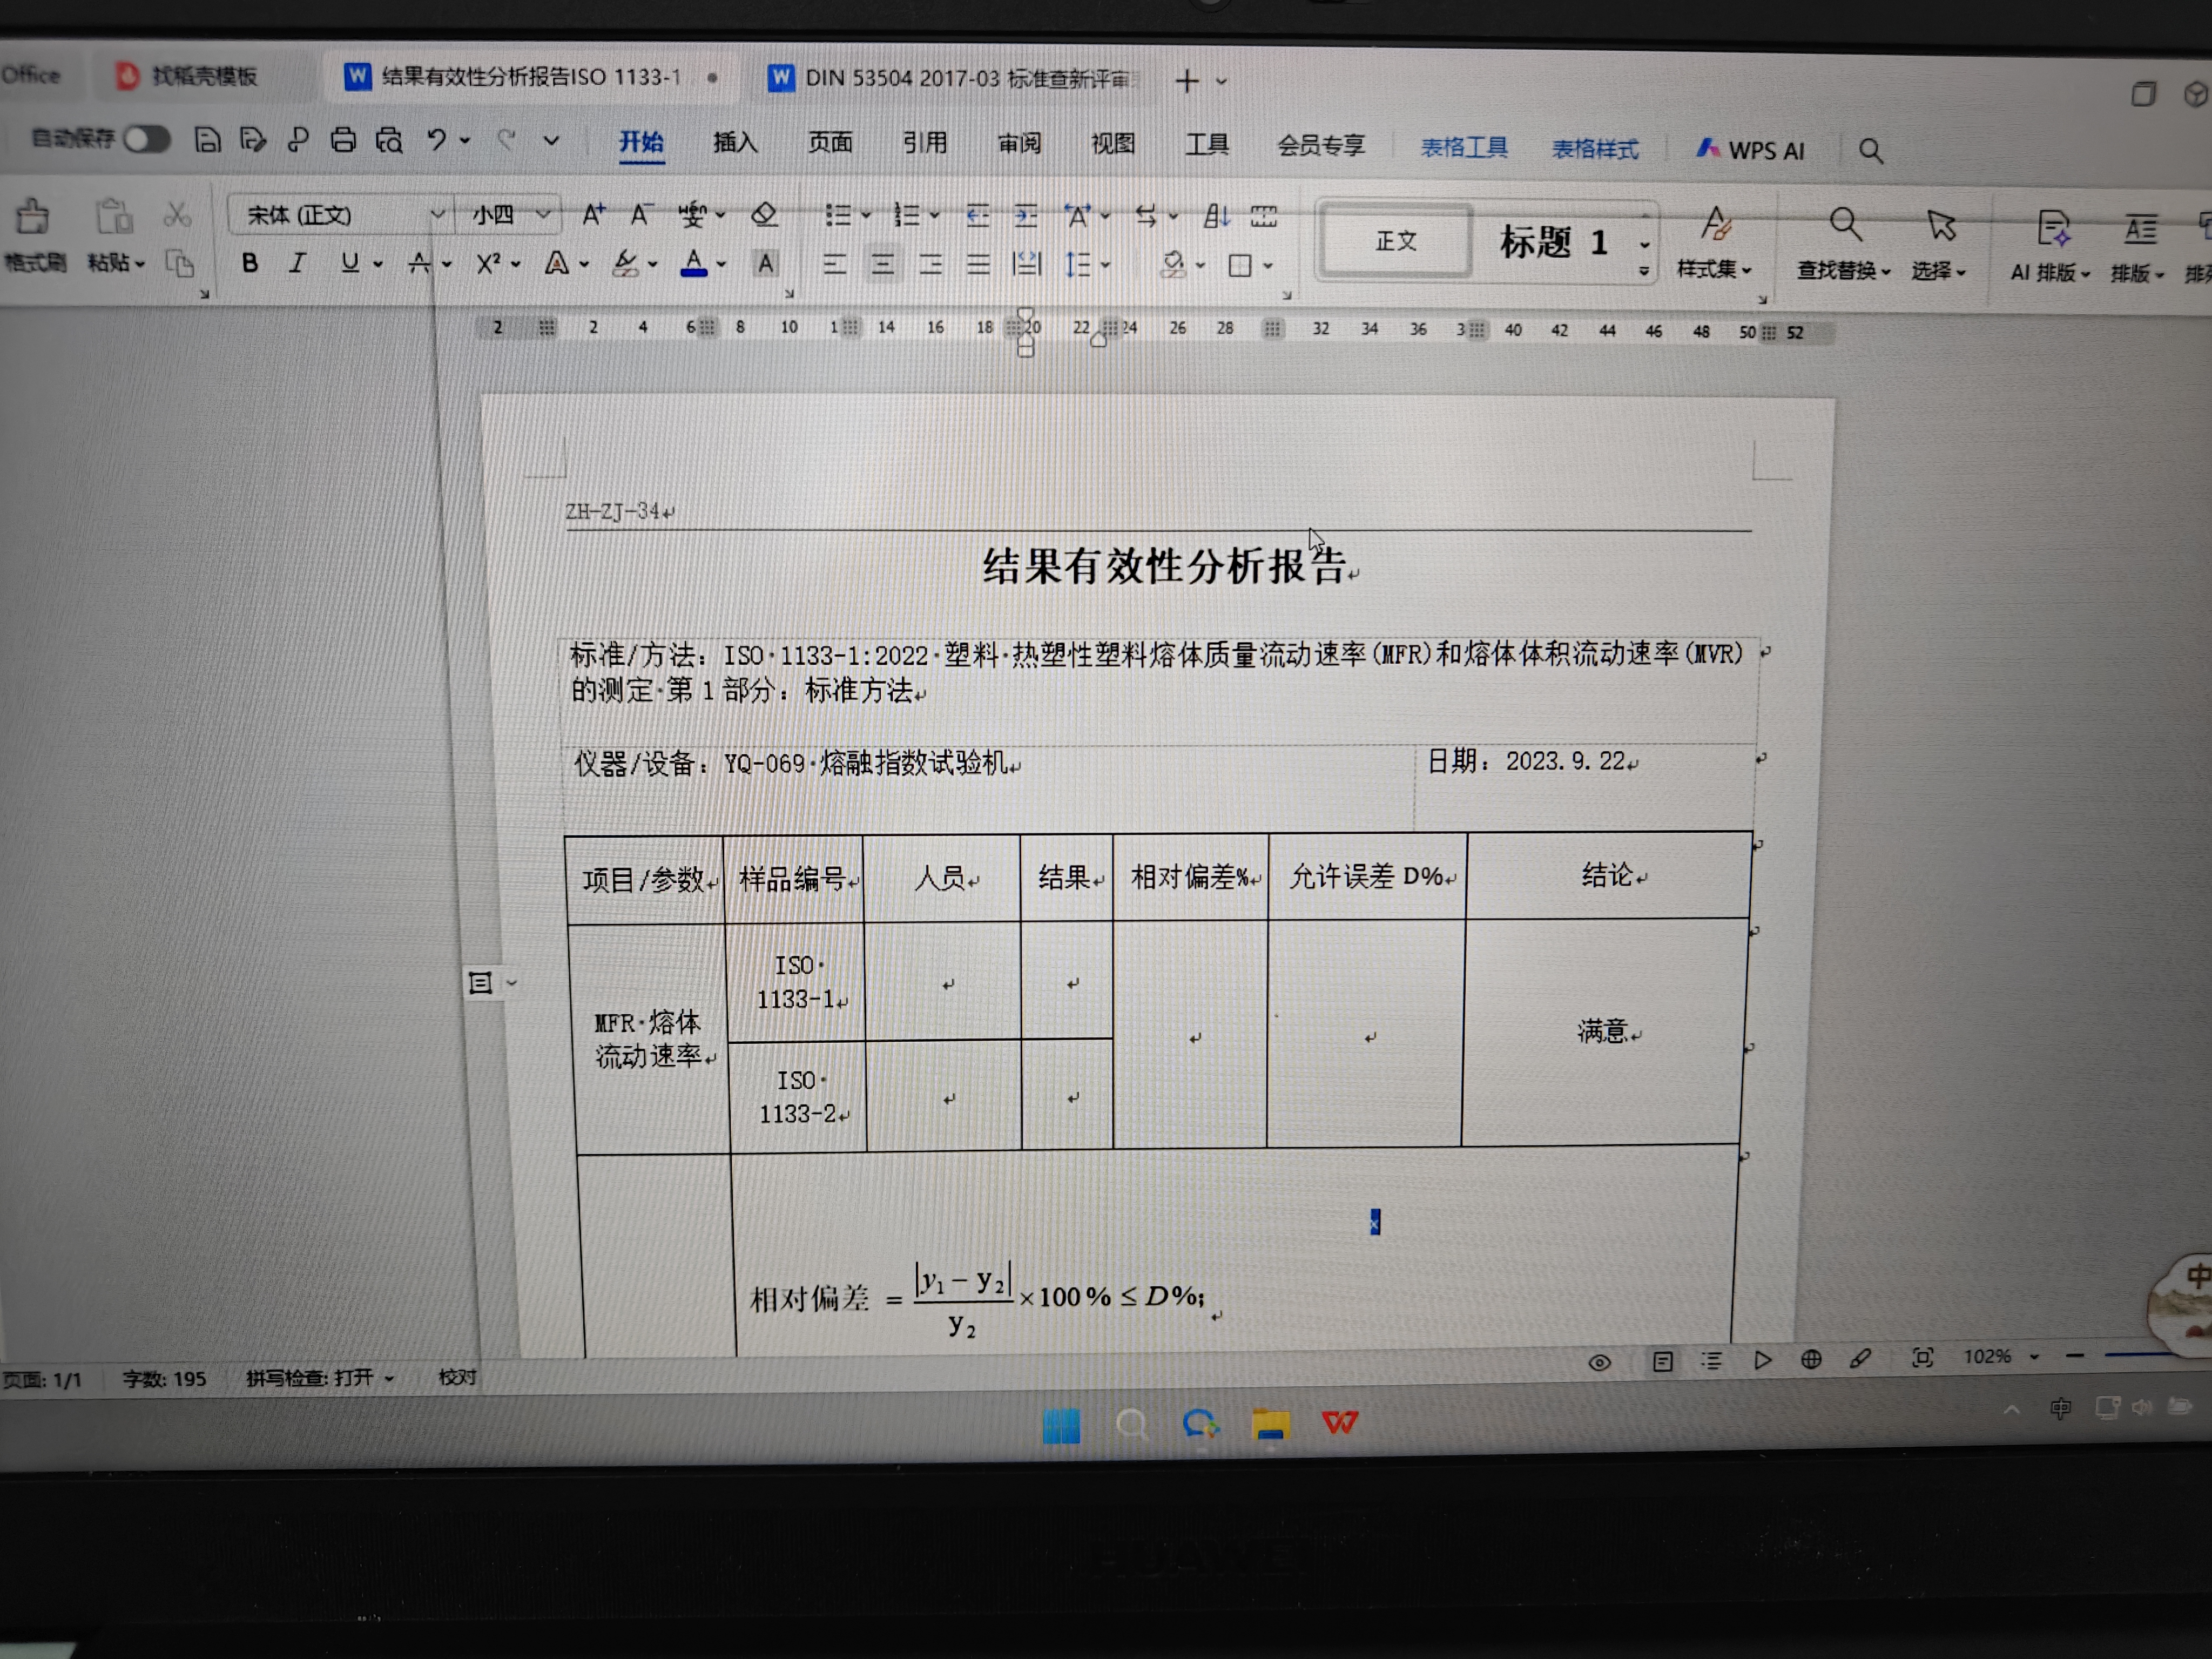
Task: Apply italic formatting
Action: coord(297,263)
